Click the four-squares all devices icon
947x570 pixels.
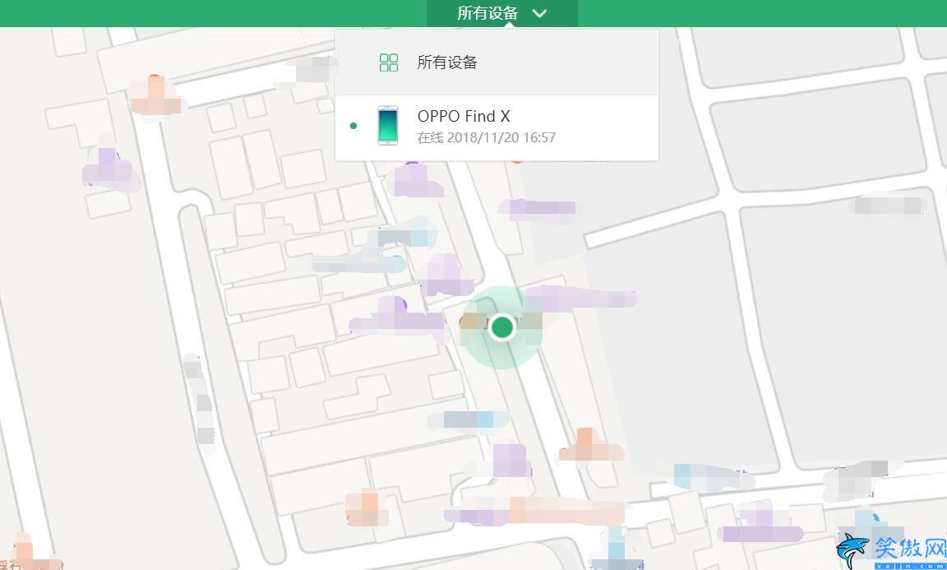[388, 63]
